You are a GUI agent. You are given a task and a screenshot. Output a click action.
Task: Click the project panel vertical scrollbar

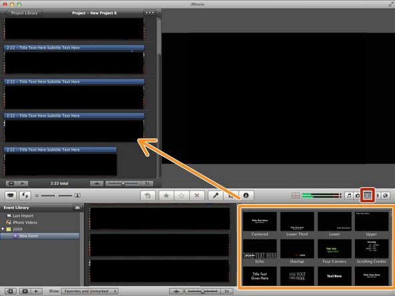click(x=159, y=98)
